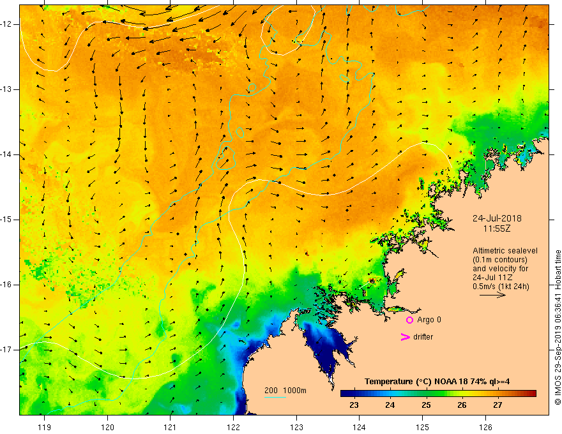Click the 'drifter' legend label

[423, 337]
